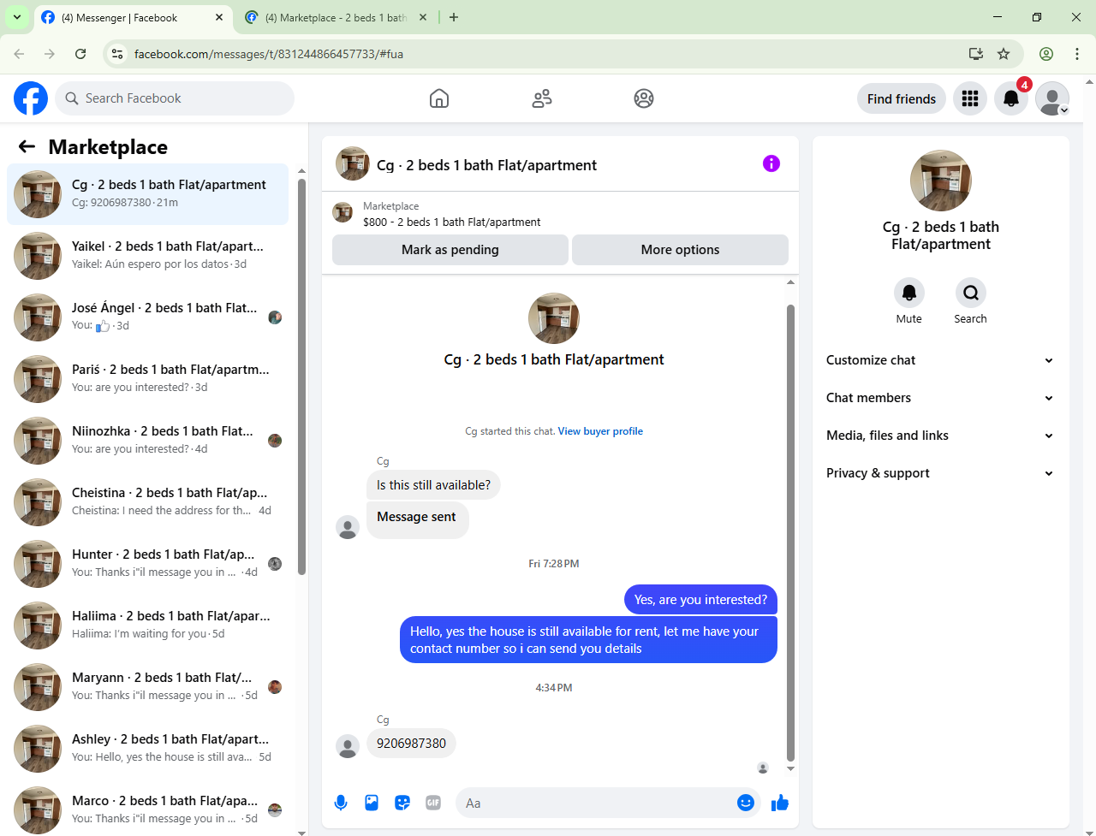Image resolution: width=1096 pixels, height=836 pixels.
Task: Expand Privacy & support section
Action: [940, 473]
